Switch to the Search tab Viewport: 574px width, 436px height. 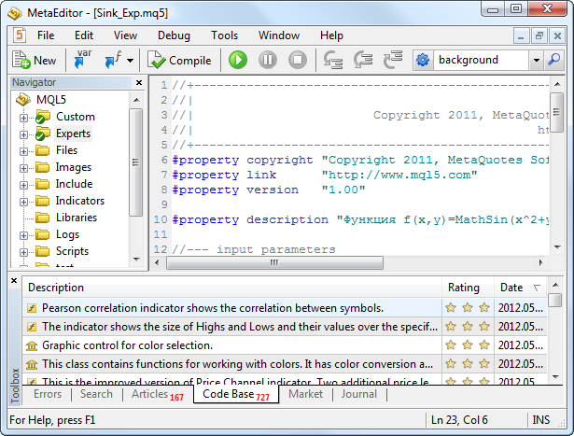(x=96, y=394)
